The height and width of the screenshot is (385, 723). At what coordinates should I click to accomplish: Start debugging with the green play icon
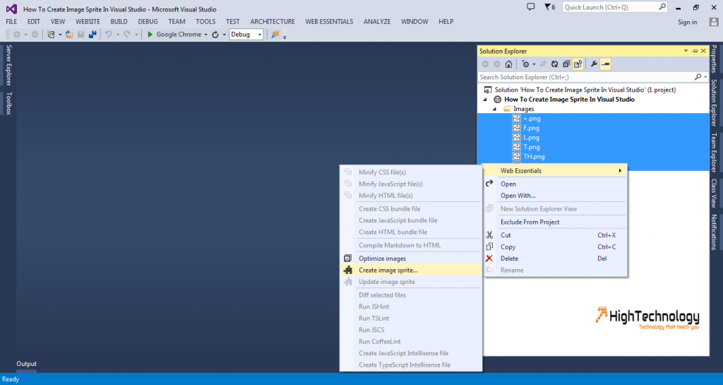pyautogui.click(x=150, y=35)
